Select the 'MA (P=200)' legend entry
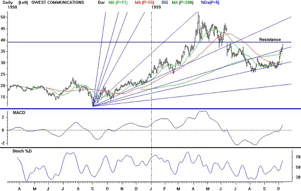 pos(183,3)
